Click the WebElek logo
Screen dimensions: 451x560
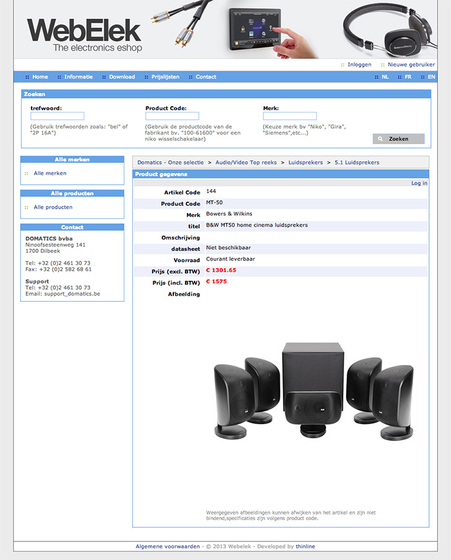(x=84, y=35)
